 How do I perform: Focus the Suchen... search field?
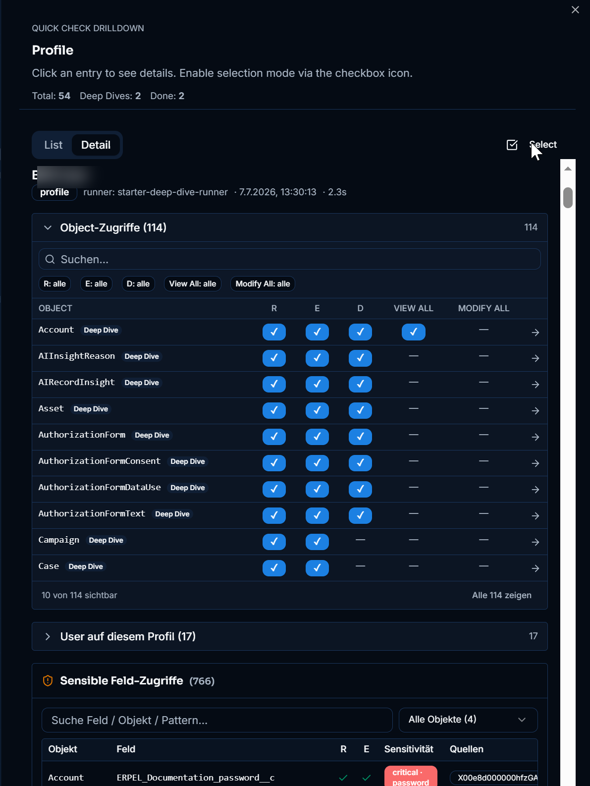[289, 259]
